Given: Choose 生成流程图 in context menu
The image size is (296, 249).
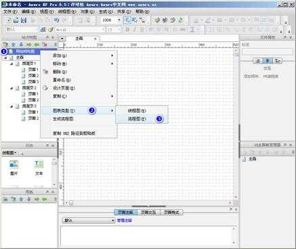Looking at the screenshot, I should point(79,119).
